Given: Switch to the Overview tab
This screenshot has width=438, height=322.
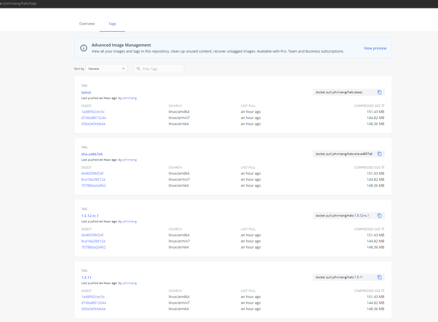Looking at the screenshot, I should (x=87, y=24).
